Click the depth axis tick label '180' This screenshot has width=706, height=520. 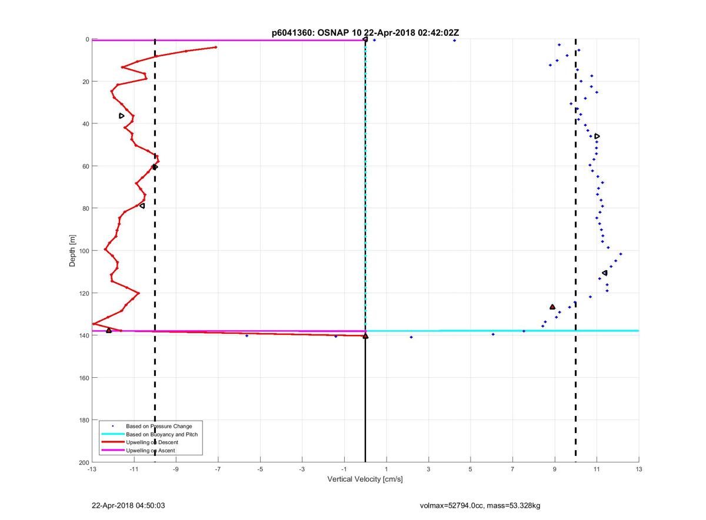pyautogui.click(x=84, y=420)
